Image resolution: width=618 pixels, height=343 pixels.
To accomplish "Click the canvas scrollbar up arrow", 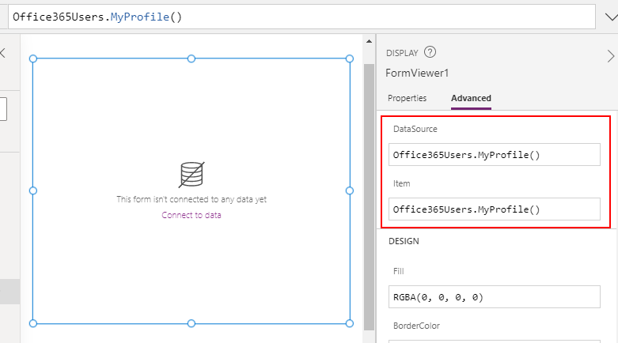I will tap(369, 41).
